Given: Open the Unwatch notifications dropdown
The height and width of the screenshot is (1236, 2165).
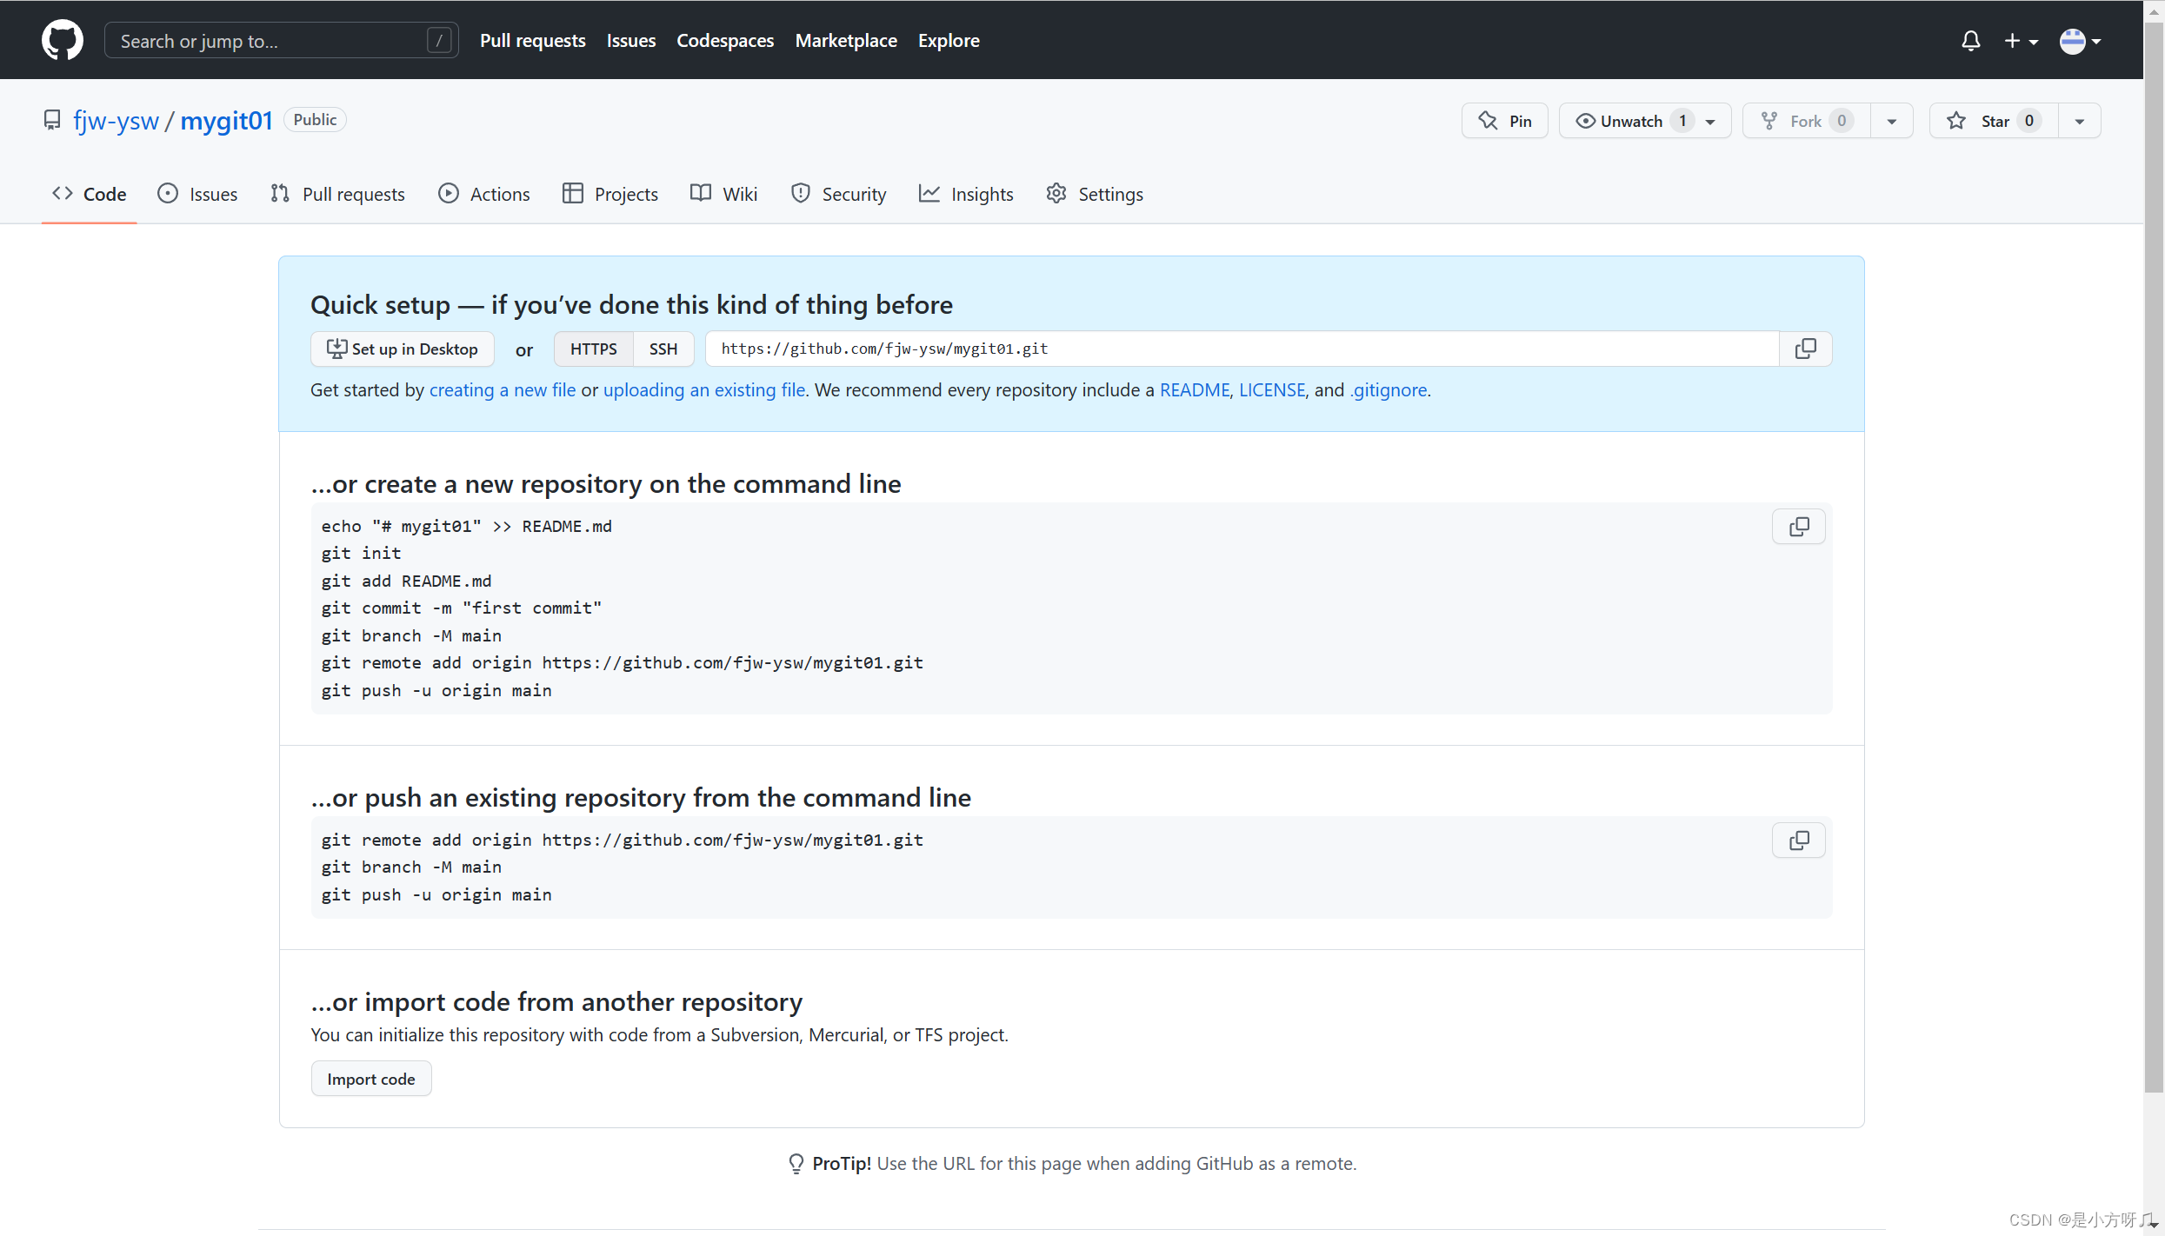Looking at the screenshot, I should (x=1644, y=121).
